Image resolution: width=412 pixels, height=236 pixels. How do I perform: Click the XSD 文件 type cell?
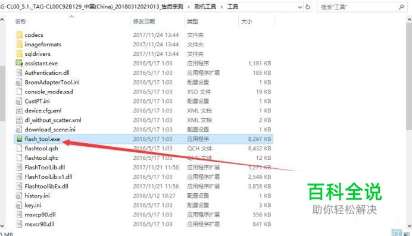pos(199,92)
